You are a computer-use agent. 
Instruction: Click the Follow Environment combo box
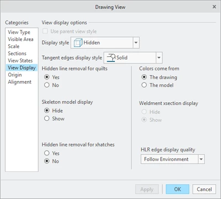(173, 159)
